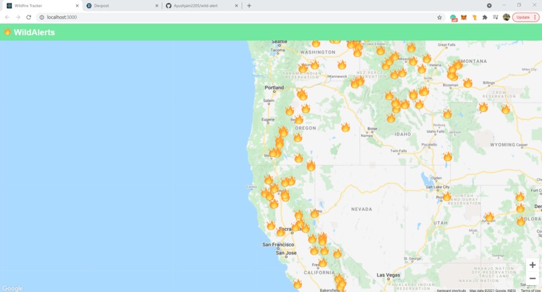Image resolution: width=542 pixels, height=292 pixels.
Task: Click fire marker near Coeur d'Alene
Action: [x=380, y=50]
